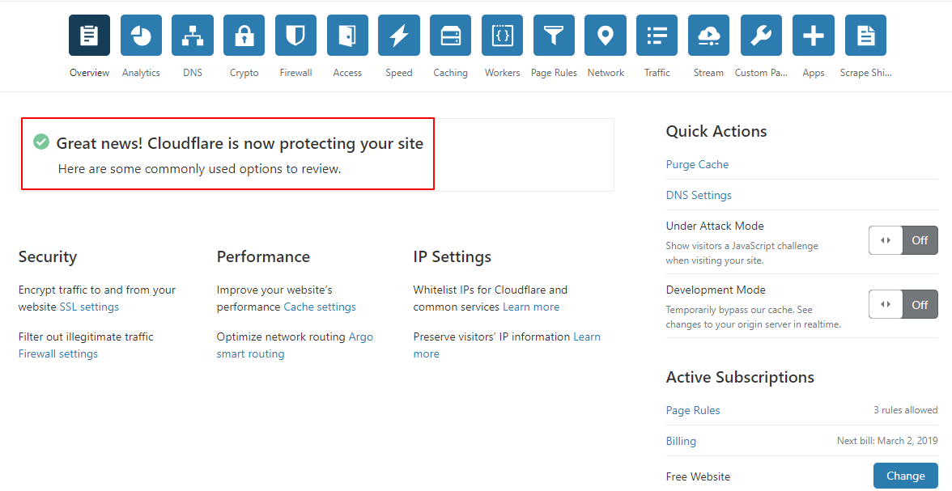Viewport: 952px width, 491px height.
Task: Open the Overview clipboard icon
Action: [89, 36]
